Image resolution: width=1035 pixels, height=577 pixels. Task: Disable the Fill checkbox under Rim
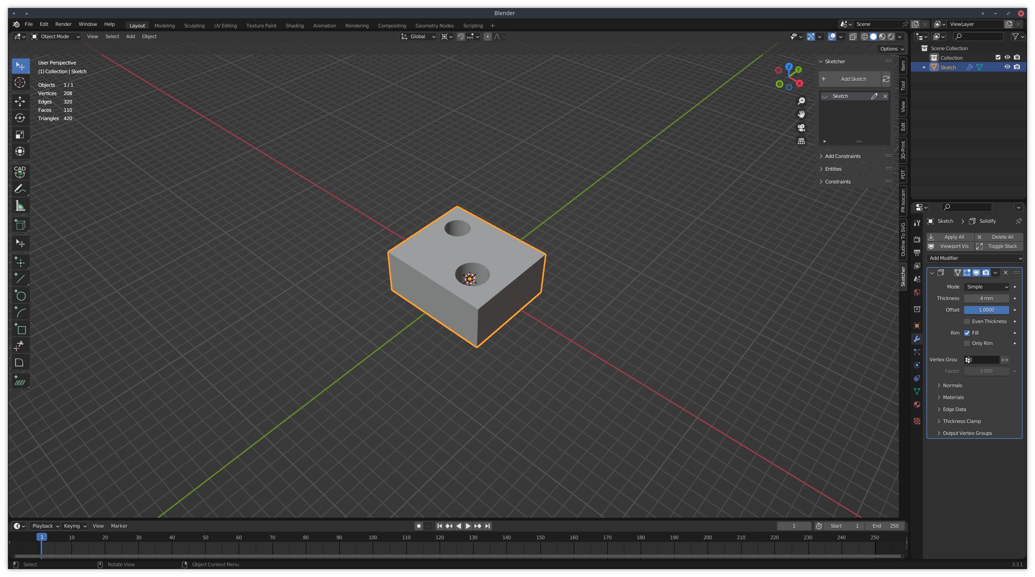pyautogui.click(x=967, y=332)
